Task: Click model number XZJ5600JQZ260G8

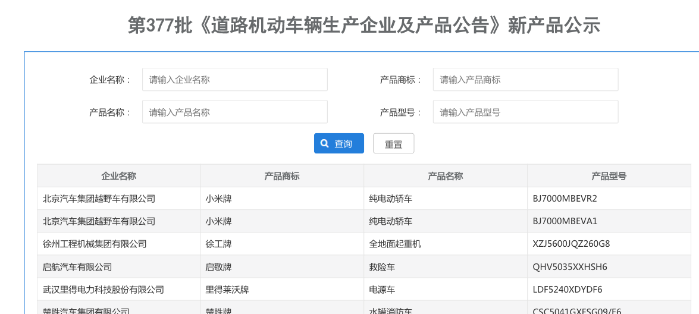Action: click(x=571, y=244)
